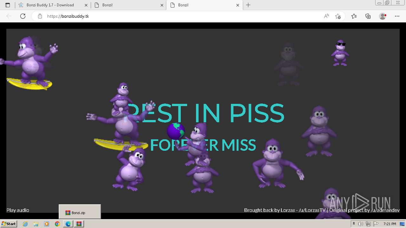
Task: Refresh the current page
Action: point(23,16)
